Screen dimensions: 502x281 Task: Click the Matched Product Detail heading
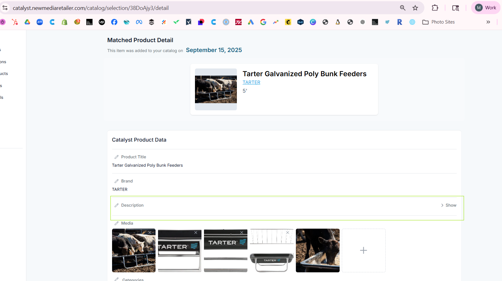pyautogui.click(x=140, y=40)
